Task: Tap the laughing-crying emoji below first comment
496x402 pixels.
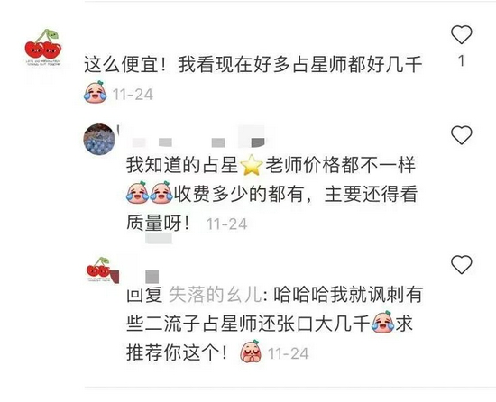Action: [x=96, y=92]
